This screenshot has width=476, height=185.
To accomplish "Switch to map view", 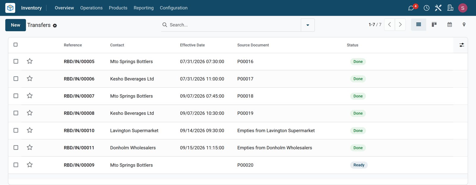I will pyautogui.click(x=464, y=24).
